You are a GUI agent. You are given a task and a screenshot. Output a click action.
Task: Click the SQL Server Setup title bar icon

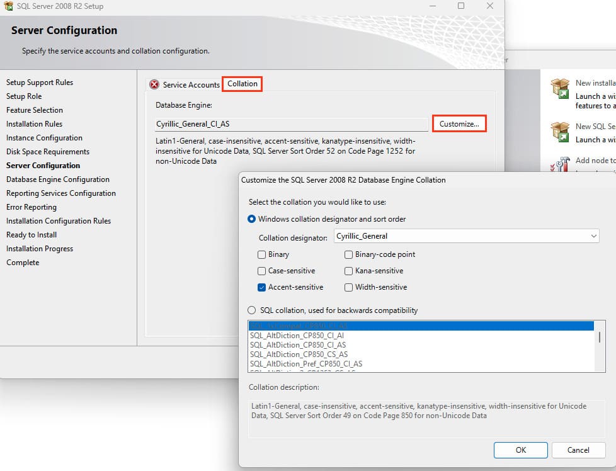(x=8, y=6)
